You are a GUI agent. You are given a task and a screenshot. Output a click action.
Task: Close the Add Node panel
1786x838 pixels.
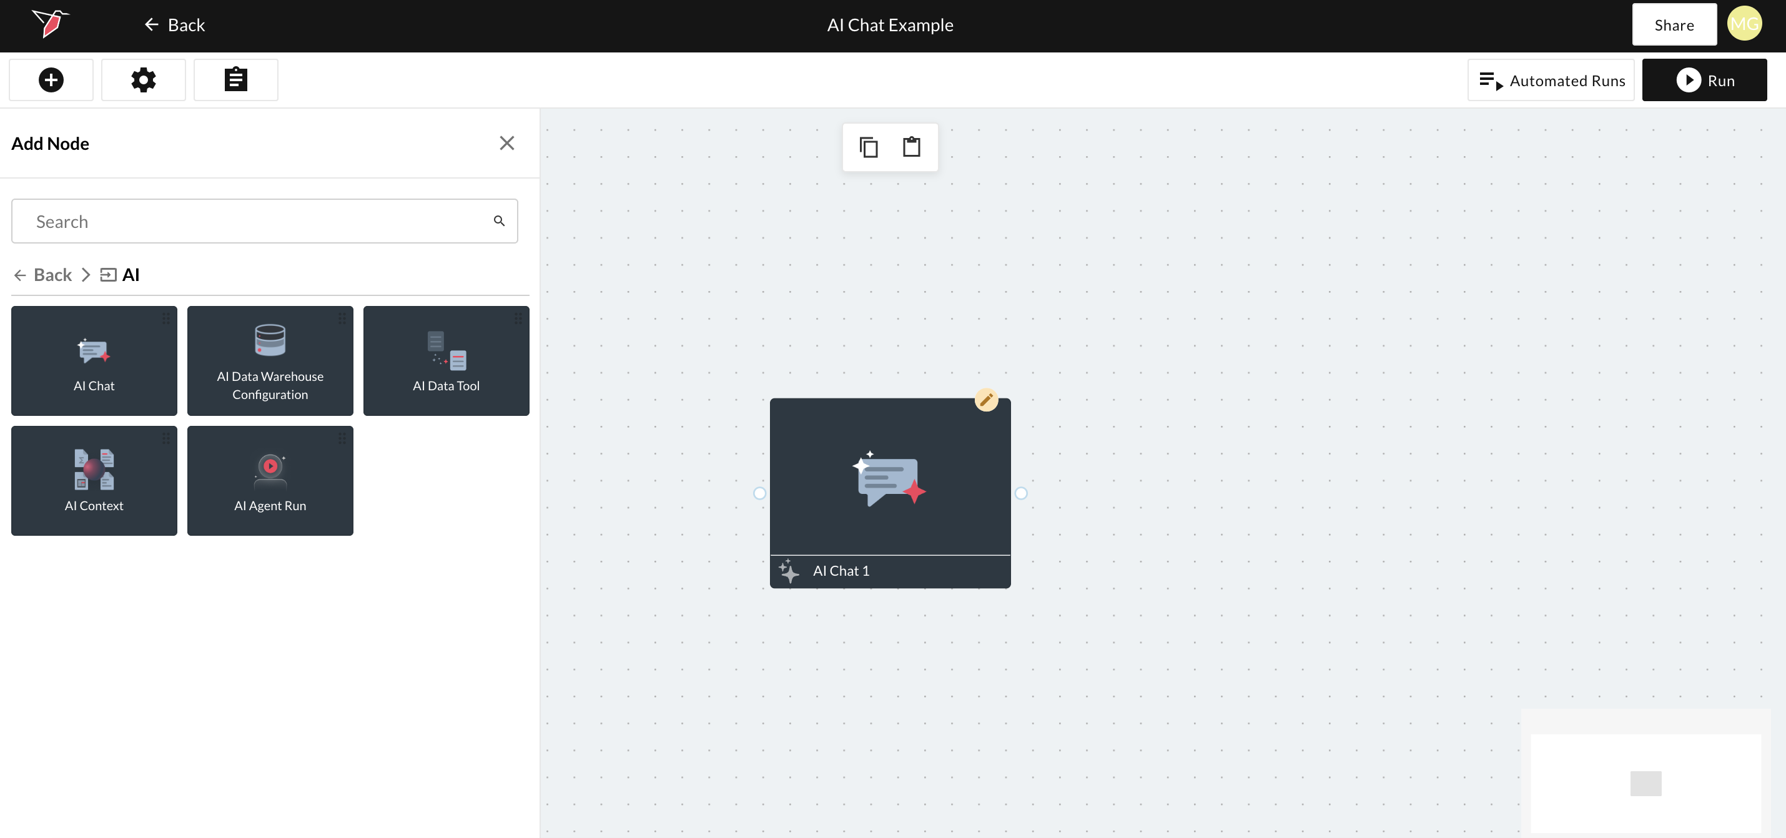tap(507, 144)
